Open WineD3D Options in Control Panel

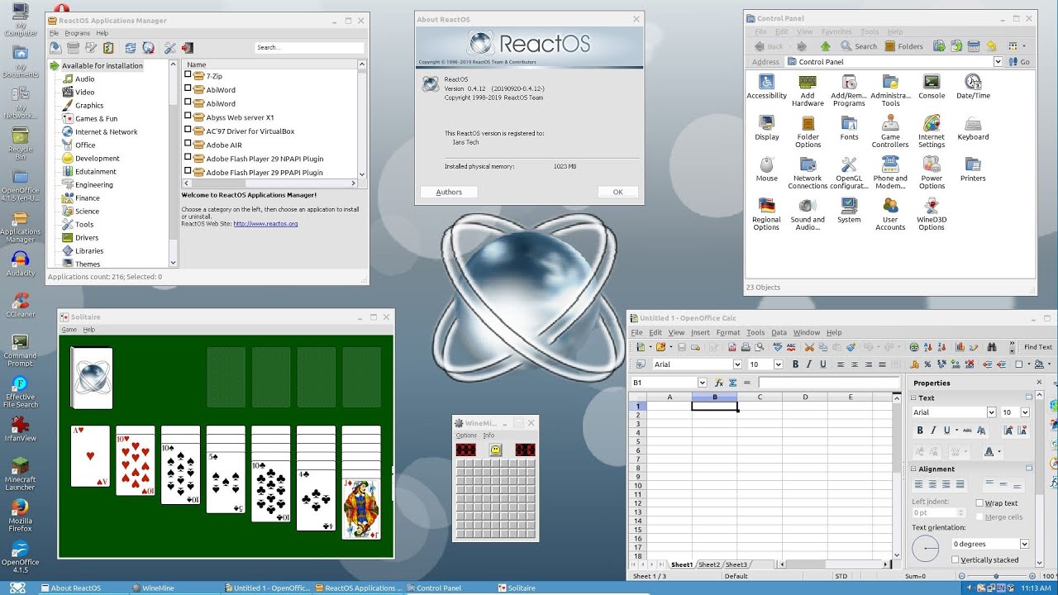(x=932, y=215)
